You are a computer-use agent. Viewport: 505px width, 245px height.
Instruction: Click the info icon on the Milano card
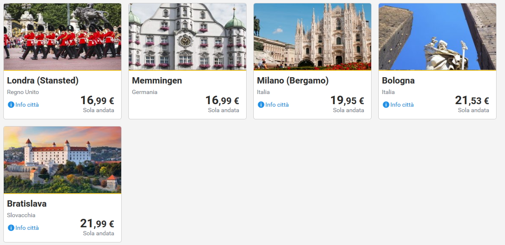(261, 105)
